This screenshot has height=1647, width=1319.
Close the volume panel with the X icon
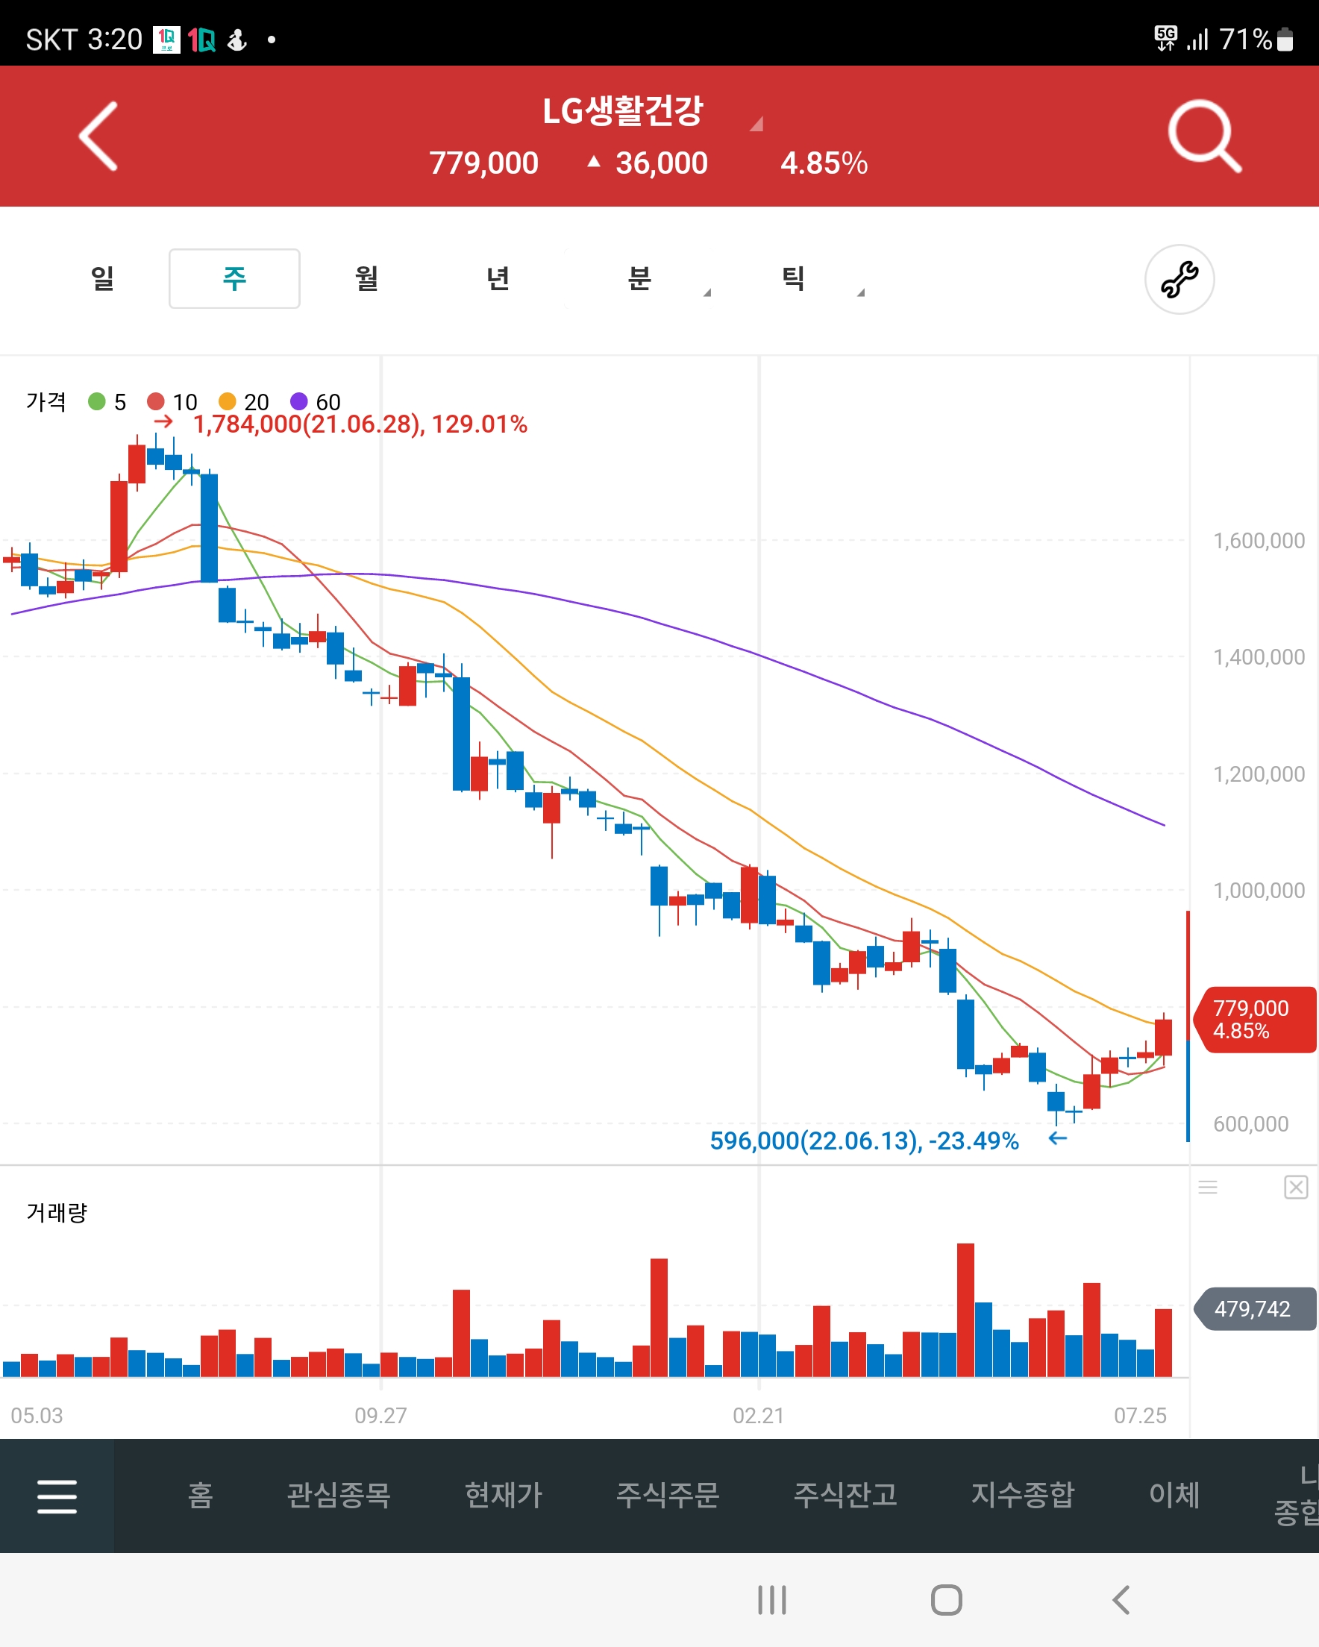pos(1295,1187)
